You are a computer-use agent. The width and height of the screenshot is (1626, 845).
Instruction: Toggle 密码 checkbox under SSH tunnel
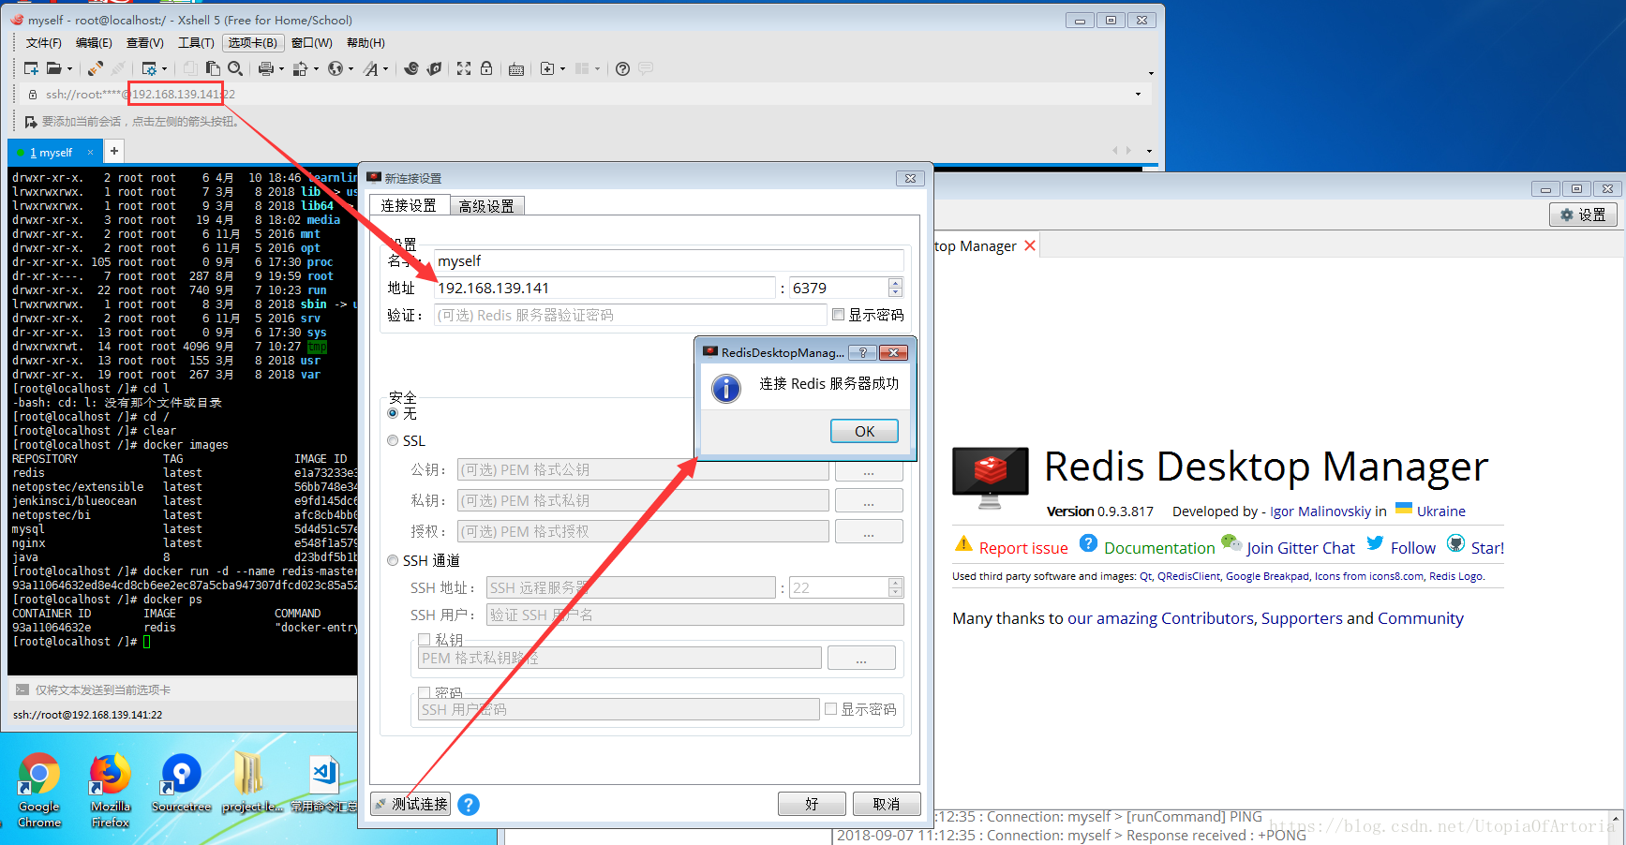coord(424,692)
